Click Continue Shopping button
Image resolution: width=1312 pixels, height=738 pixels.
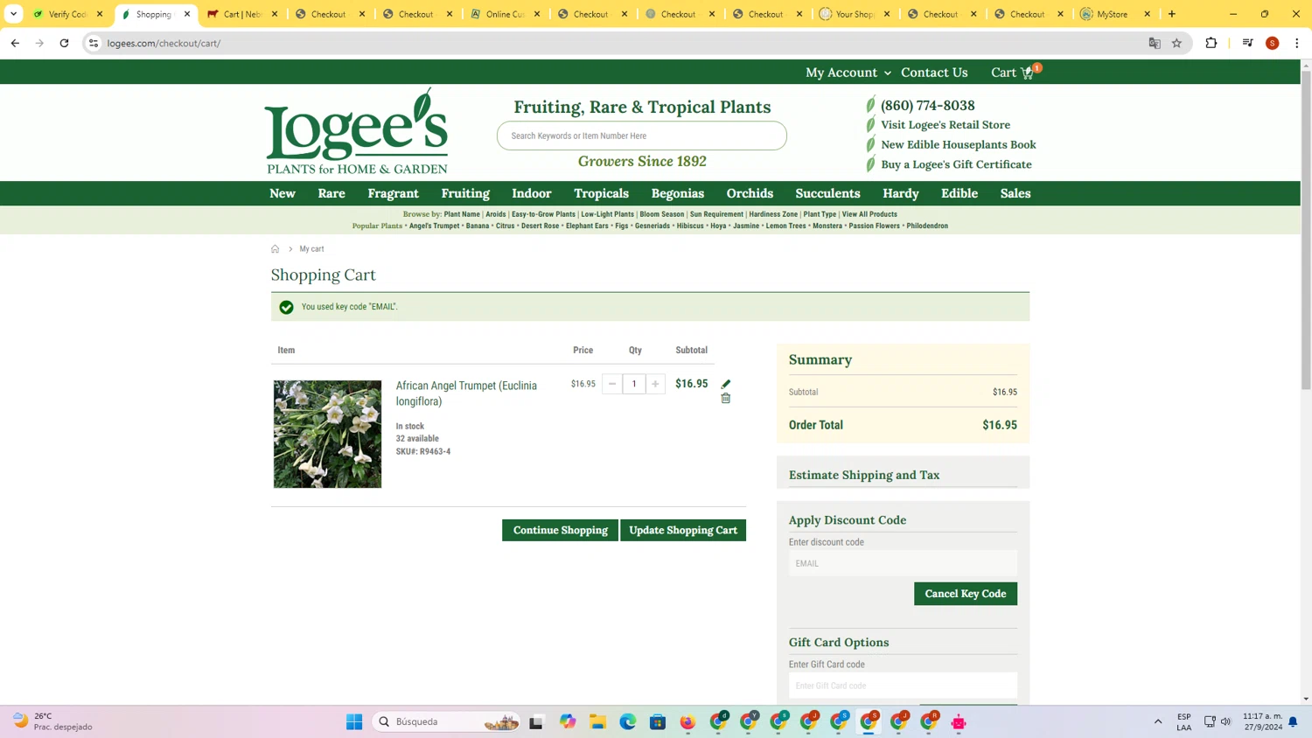[560, 530]
